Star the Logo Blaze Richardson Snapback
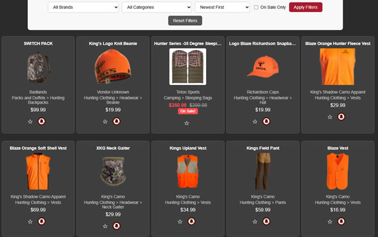The image size is (378, 237). (255, 121)
